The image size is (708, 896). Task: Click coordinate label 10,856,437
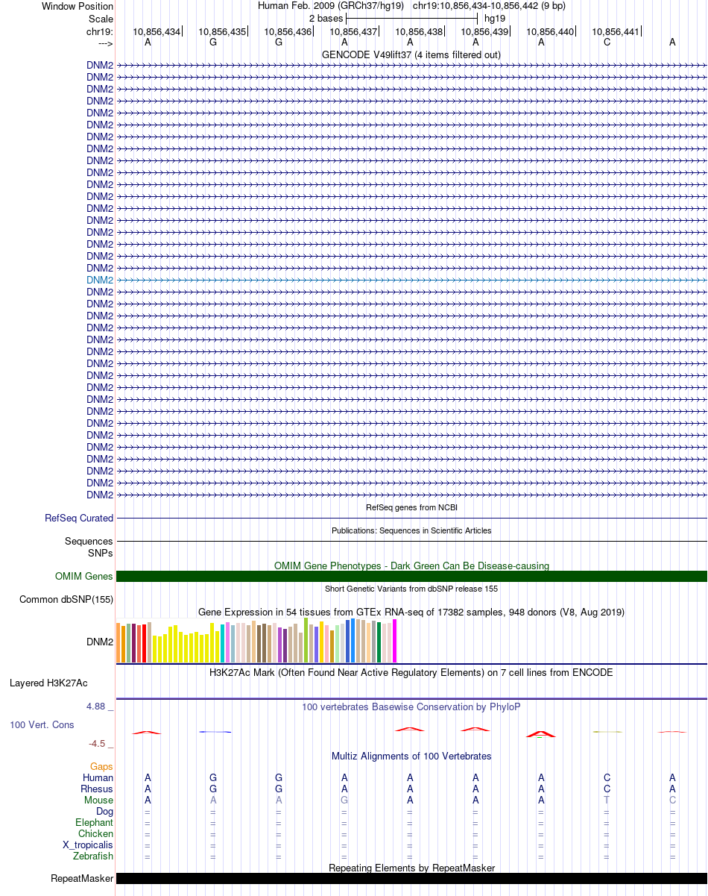pos(353,31)
